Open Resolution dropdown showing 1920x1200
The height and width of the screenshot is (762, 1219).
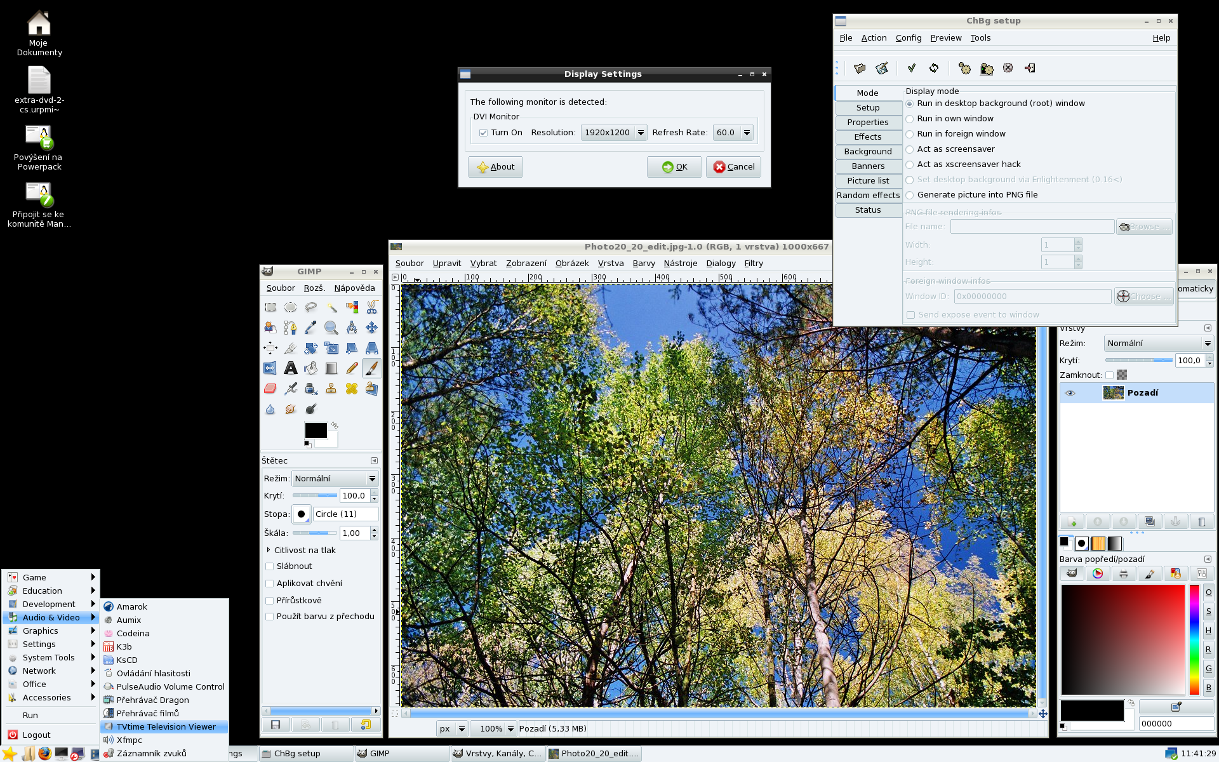614,133
